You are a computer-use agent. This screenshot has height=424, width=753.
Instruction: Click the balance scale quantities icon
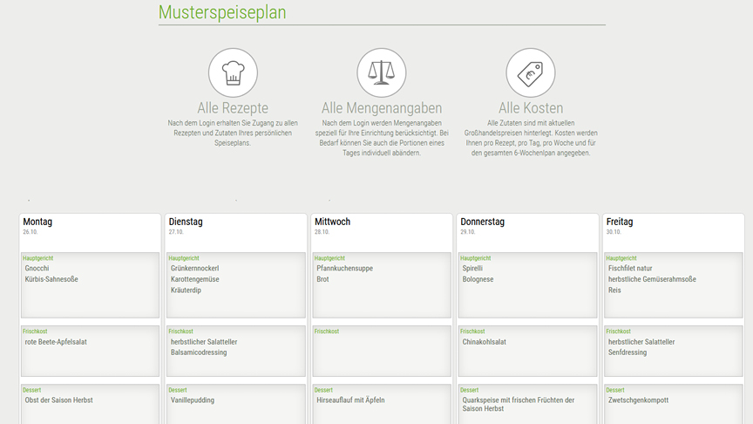[382, 73]
